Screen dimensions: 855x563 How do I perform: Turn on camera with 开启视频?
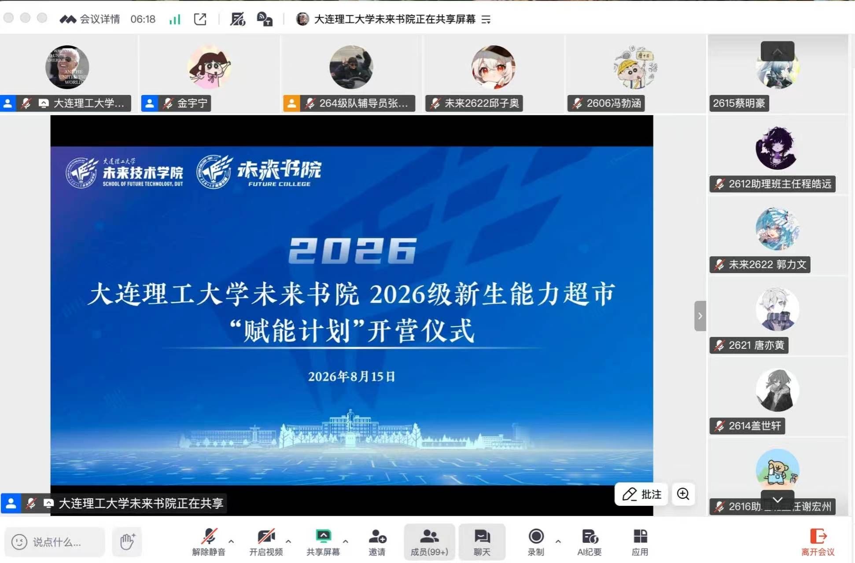266,542
